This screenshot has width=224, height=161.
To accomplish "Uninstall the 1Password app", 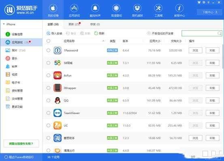I will (212, 50).
